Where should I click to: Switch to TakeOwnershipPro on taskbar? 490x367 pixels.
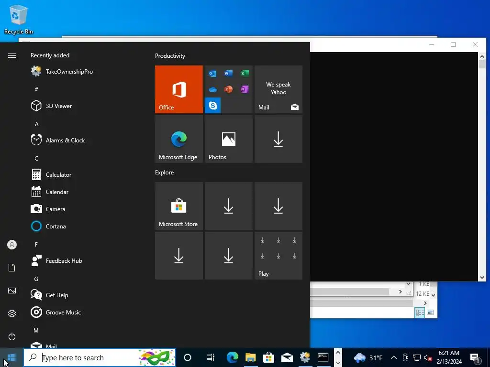coord(305,357)
